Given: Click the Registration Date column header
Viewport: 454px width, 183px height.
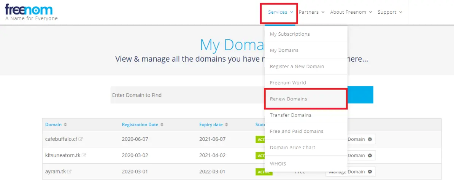Looking at the screenshot, I should (x=140, y=124).
